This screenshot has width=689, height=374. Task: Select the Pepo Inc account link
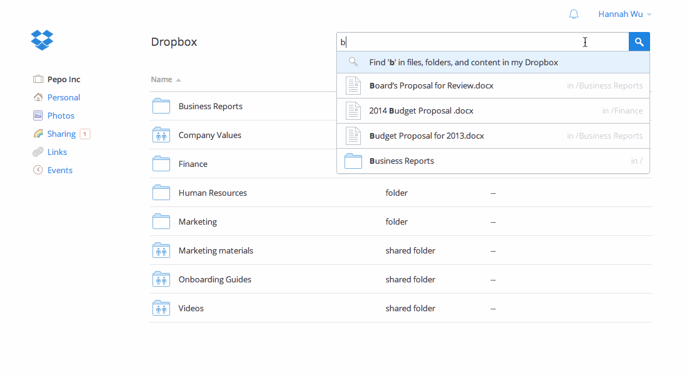click(x=64, y=80)
